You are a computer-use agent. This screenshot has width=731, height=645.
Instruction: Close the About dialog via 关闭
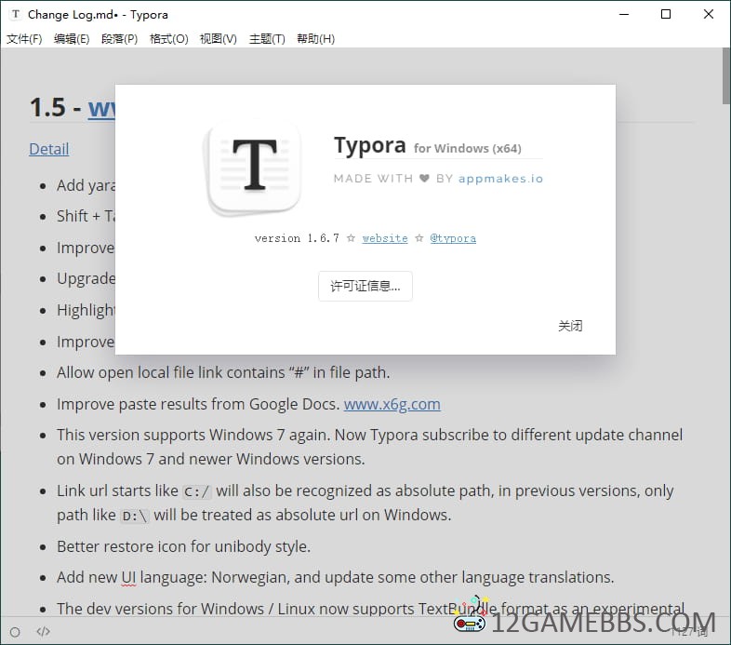(570, 326)
